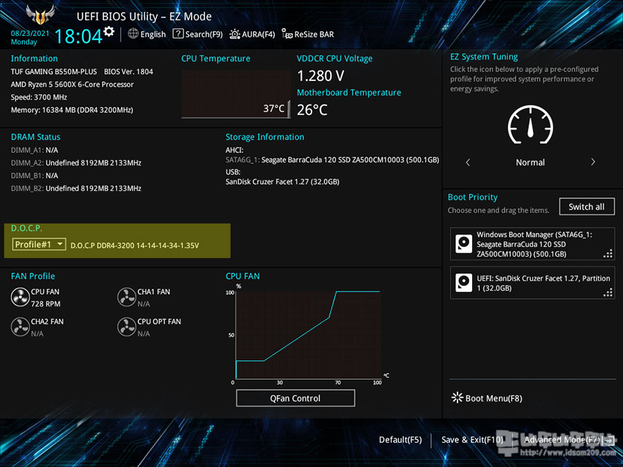
Task: Click the English language globe icon
Action: point(133,33)
